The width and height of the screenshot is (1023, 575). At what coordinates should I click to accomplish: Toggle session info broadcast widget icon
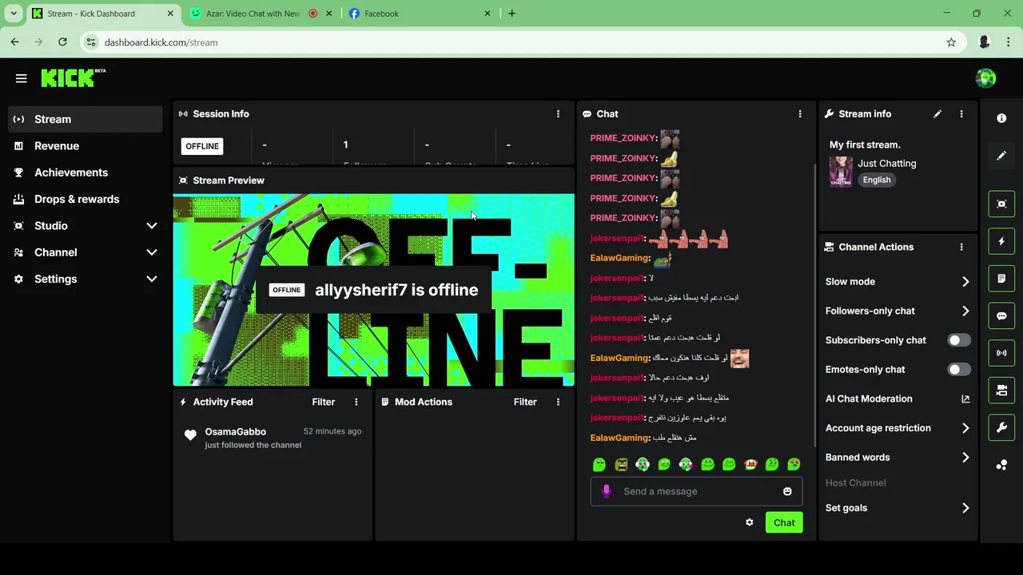(x=1001, y=353)
